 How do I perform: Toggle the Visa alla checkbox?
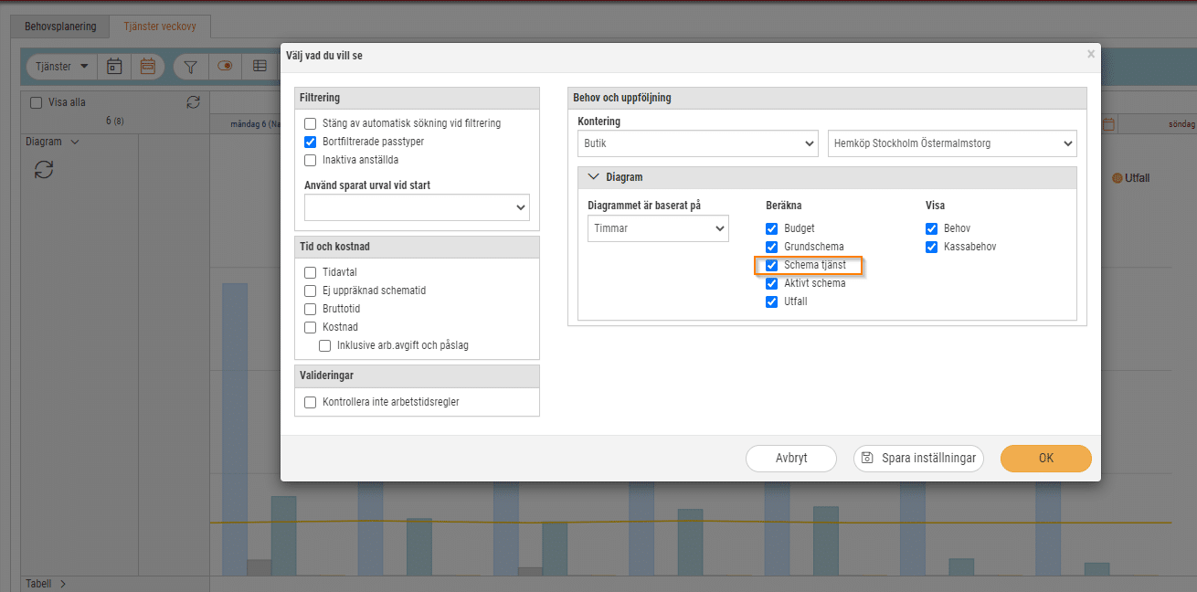(37, 102)
